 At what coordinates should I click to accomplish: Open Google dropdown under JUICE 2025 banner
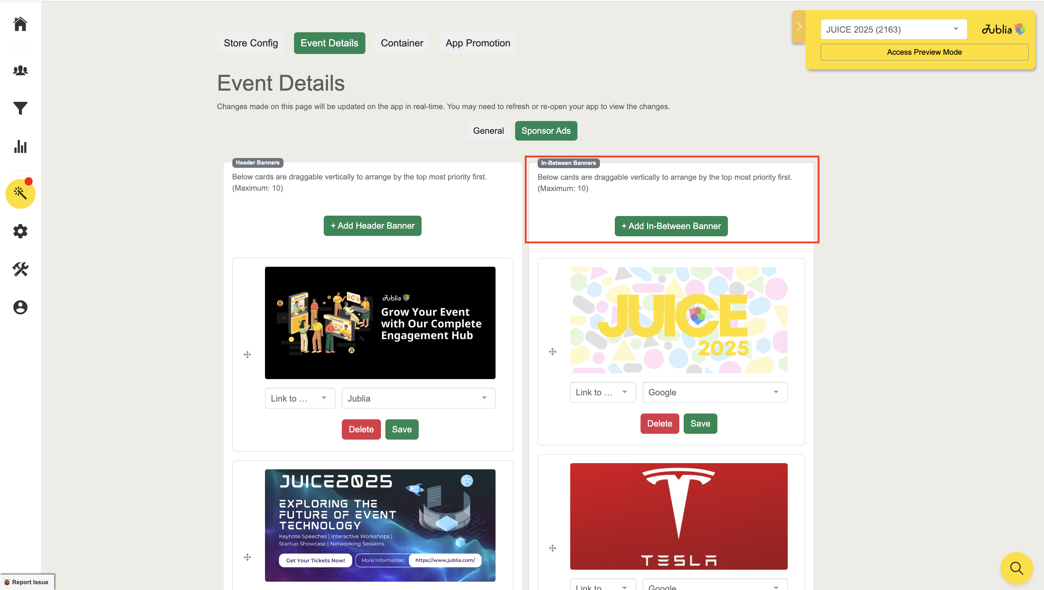(714, 392)
